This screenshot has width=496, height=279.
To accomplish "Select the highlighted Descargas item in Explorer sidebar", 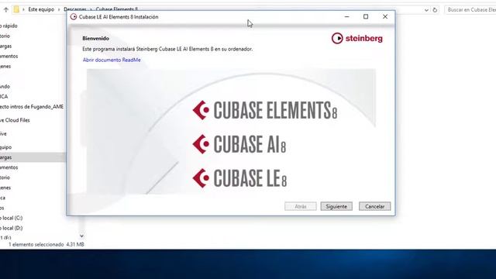I will coord(33,157).
